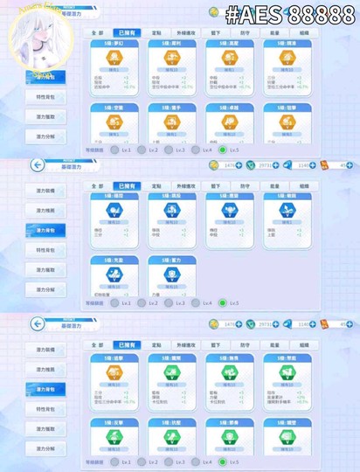Click the orange ticket plus icon in middle screenshot

tap(350, 165)
